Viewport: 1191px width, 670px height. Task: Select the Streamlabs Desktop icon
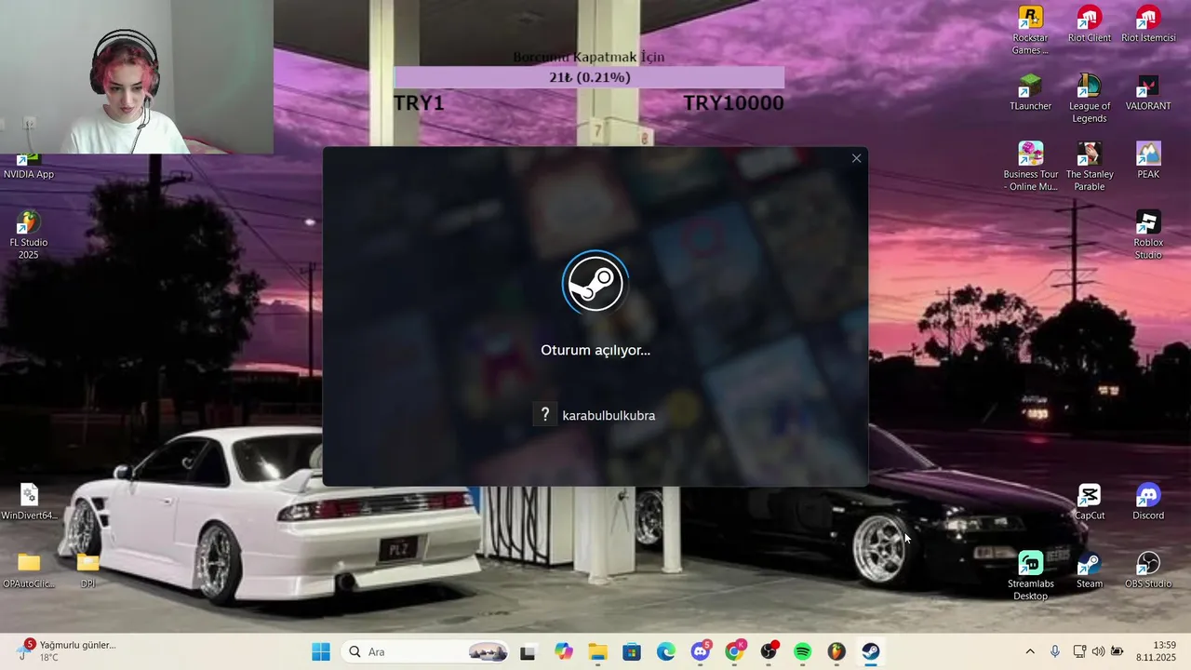click(1030, 575)
